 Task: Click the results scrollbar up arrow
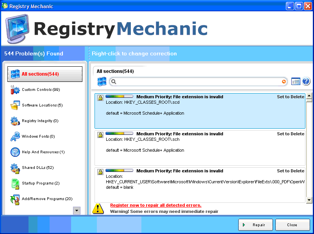coord(309,96)
